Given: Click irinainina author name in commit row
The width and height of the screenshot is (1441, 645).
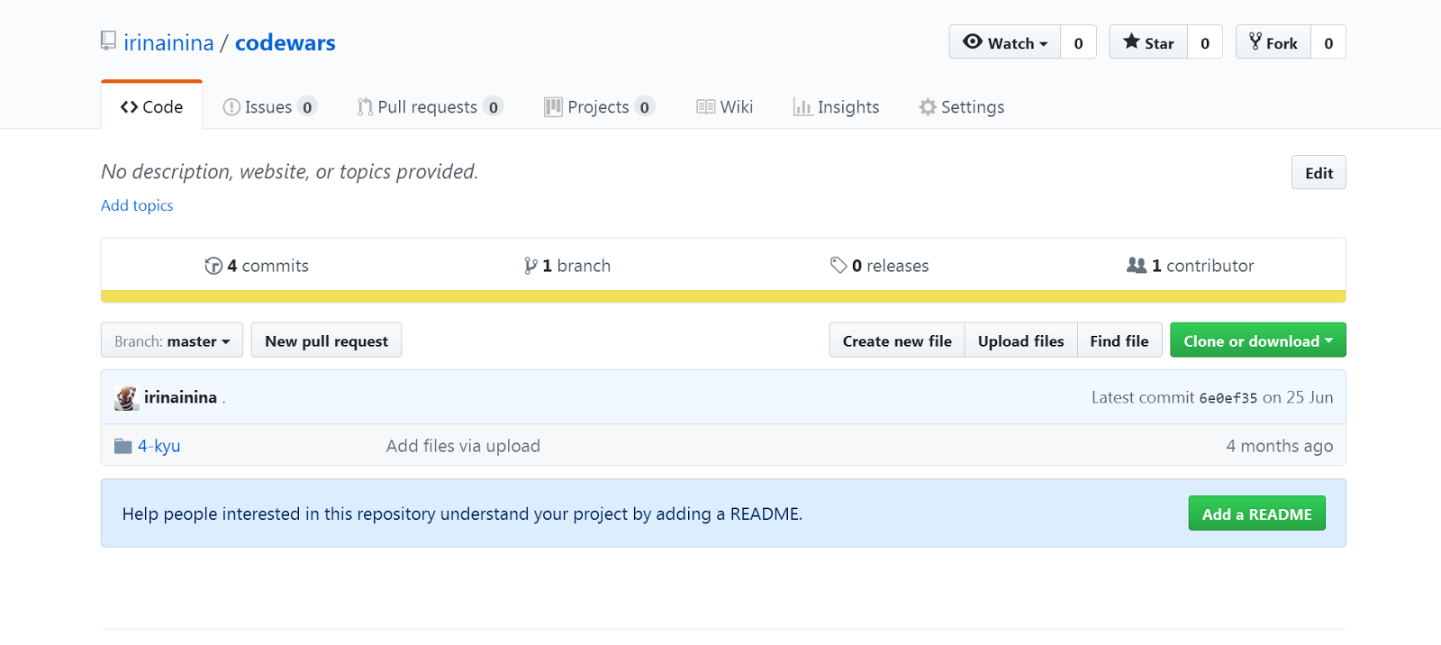Looking at the screenshot, I should (x=180, y=397).
